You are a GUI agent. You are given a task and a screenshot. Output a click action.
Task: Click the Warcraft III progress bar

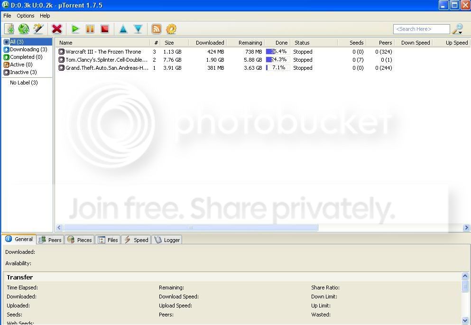tap(278, 52)
